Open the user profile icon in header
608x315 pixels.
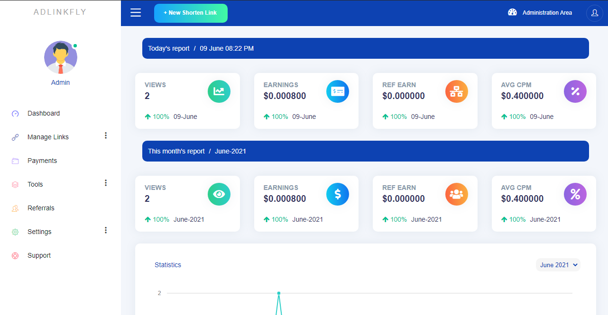point(594,13)
